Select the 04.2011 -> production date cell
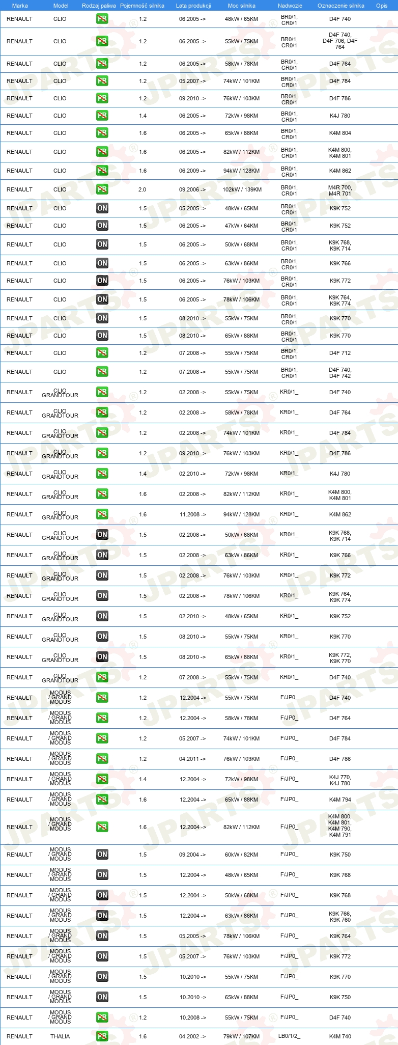The height and width of the screenshot is (1045, 398). pos(192,759)
